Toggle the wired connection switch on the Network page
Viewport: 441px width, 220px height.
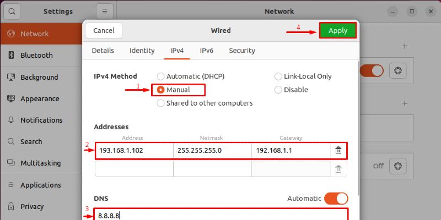click(371, 71)
